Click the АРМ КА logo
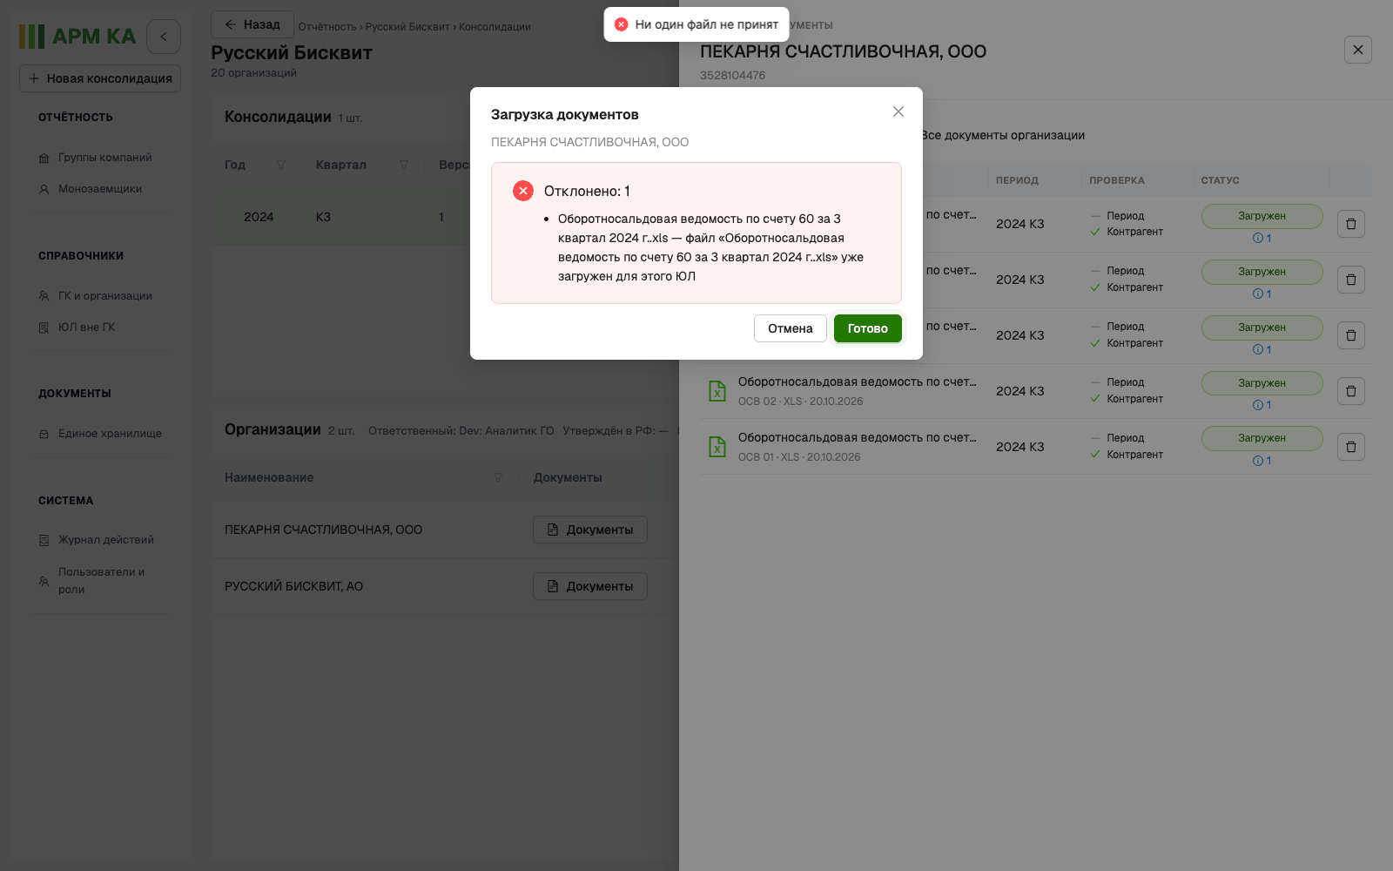The image size is (1393, 871). 77,37
